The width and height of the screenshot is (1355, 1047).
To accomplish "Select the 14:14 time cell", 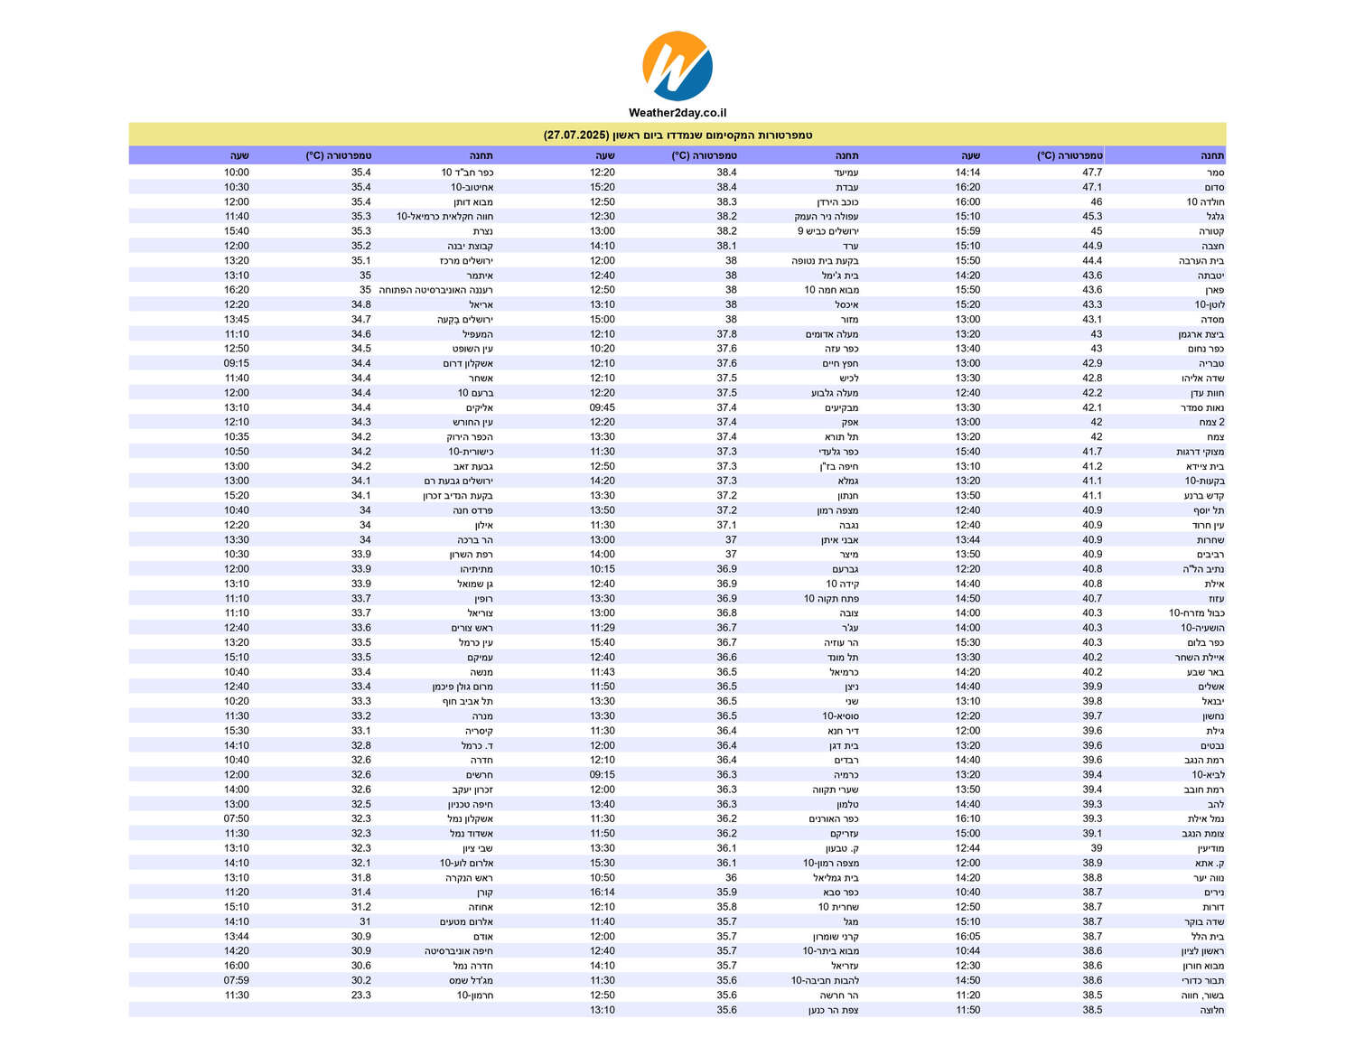I will click(967, 173).
